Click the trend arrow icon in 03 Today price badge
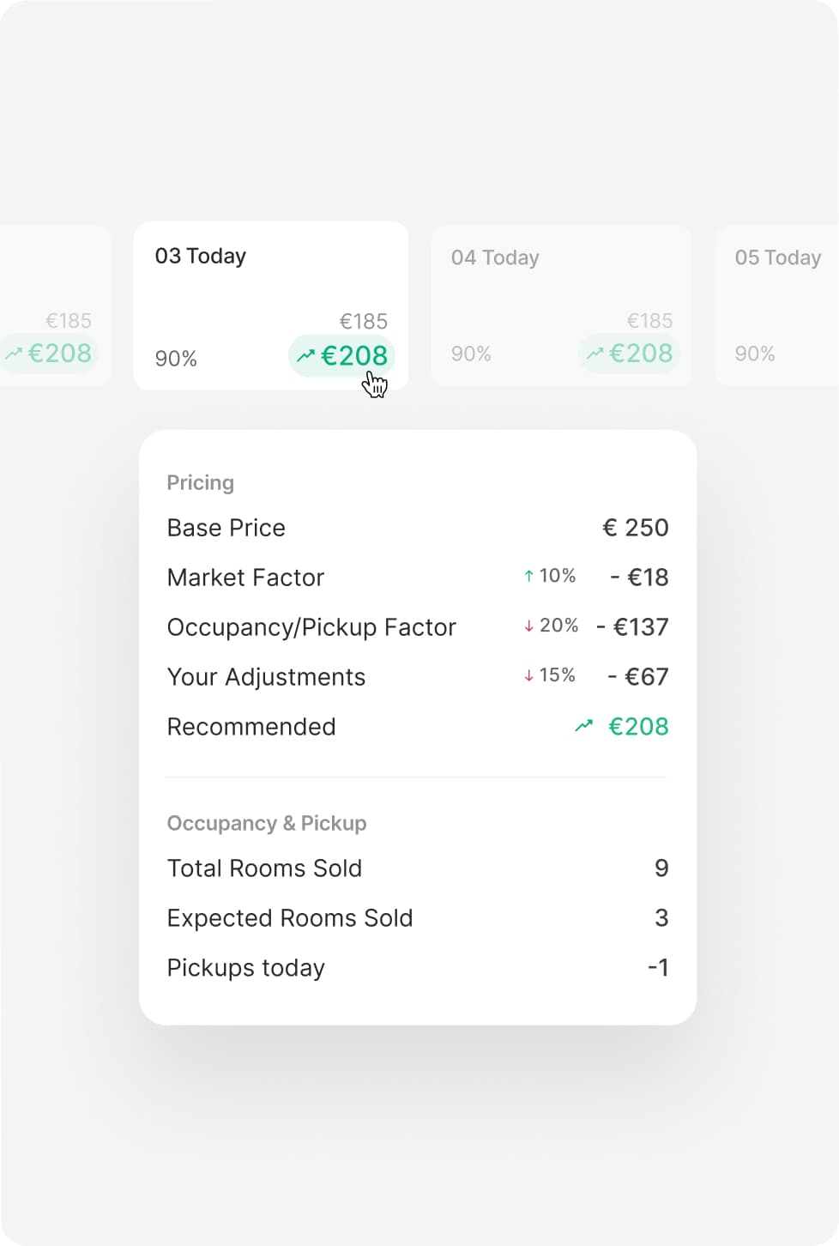This screenshot has height=1246, width=839. coord(306,355)
